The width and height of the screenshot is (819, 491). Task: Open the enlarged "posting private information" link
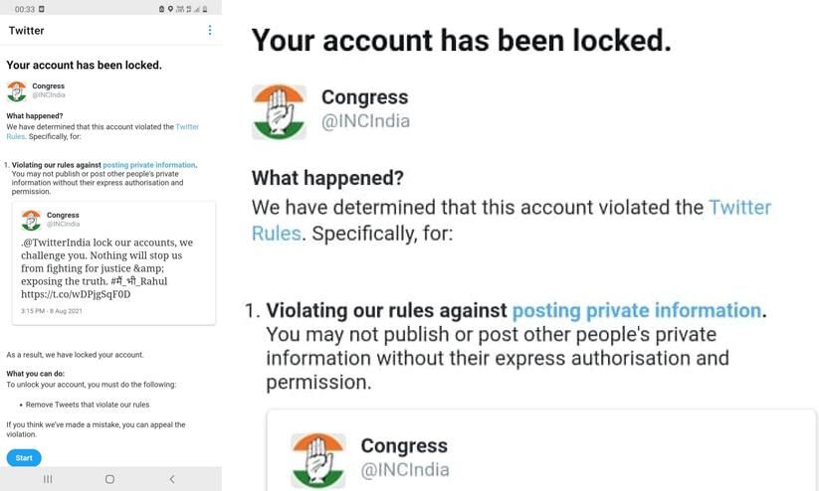point(637,310)
